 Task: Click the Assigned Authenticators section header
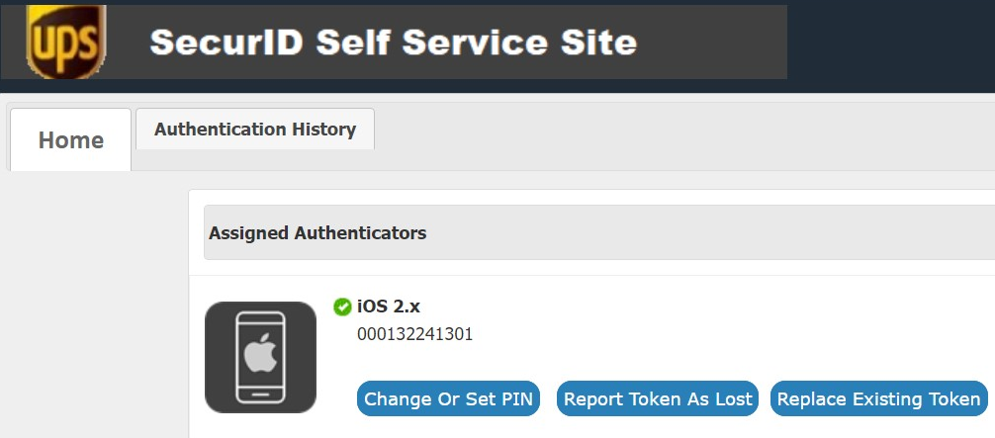(x=599, y=232)
